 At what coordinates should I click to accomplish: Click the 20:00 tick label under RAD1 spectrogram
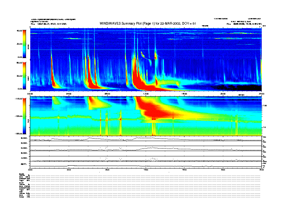tap(223, 94)
